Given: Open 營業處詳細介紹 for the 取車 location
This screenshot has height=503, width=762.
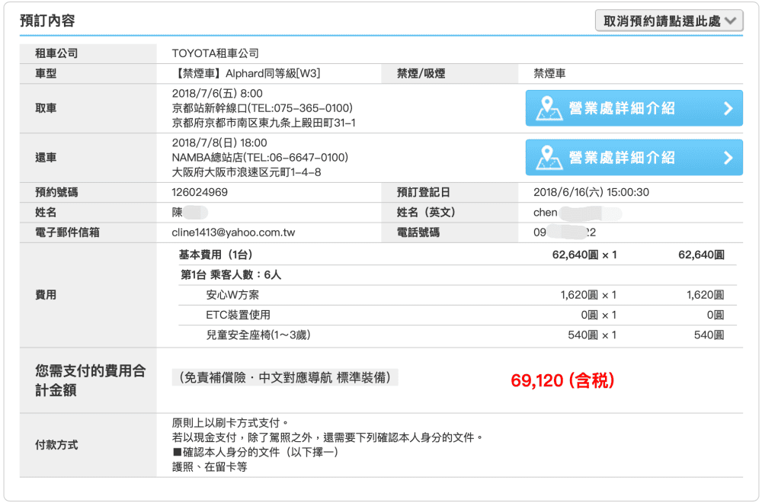Looking at the screenshot, I should [x=634, y=108].
